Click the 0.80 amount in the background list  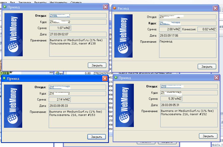[x=88, y=73]
